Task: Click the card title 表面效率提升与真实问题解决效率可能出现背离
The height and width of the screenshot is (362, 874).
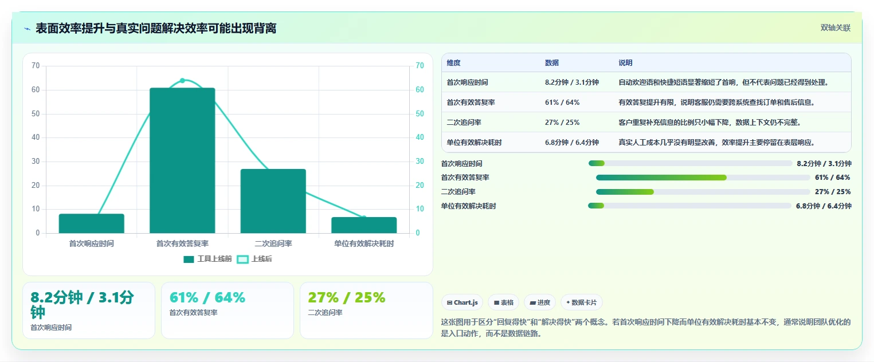Action: (156, 29)
